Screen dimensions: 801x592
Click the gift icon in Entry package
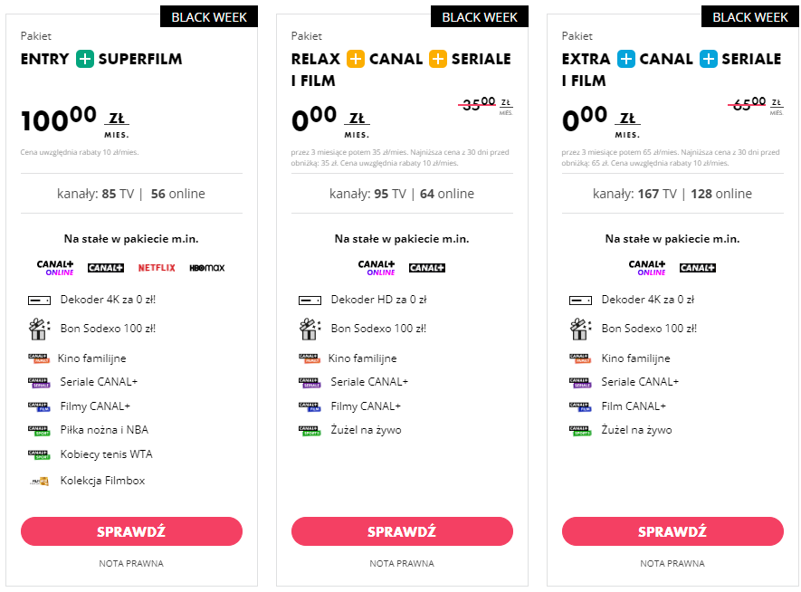click(39, 329)
